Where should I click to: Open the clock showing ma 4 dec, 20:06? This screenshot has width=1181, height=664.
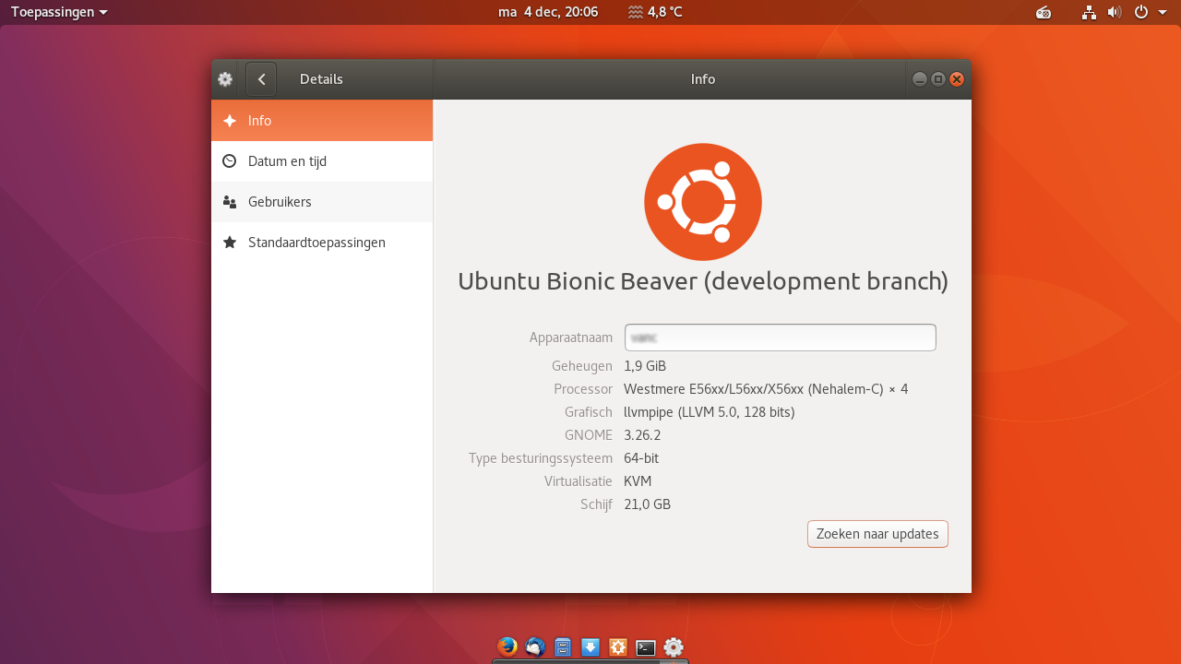(x=548, y=12)
